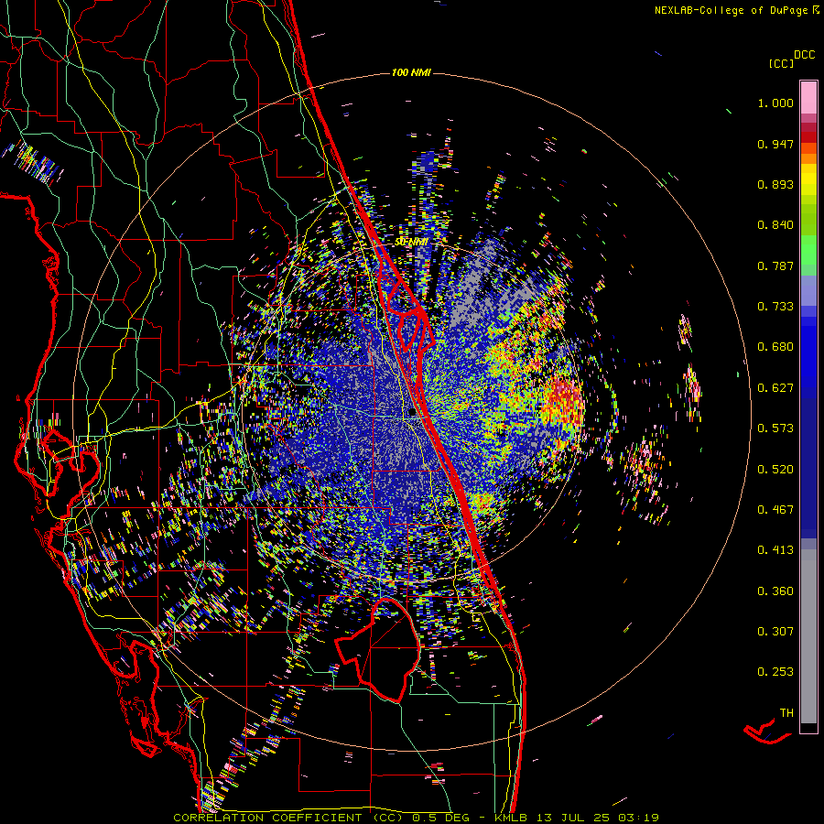Screen dimensions: 824x824
Task: Click the 13 JUL 25 date text
Action: click(x=573, y=818)
